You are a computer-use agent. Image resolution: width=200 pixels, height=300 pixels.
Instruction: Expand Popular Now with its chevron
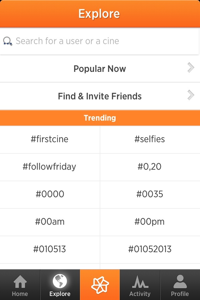tap(191, 68)
